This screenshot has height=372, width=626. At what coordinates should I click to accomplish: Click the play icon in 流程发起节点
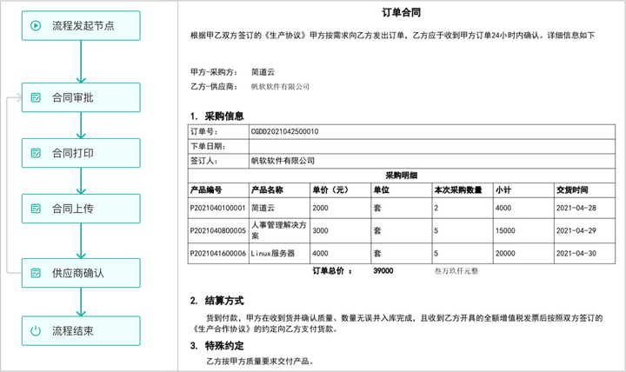click(x=36, y=26)
